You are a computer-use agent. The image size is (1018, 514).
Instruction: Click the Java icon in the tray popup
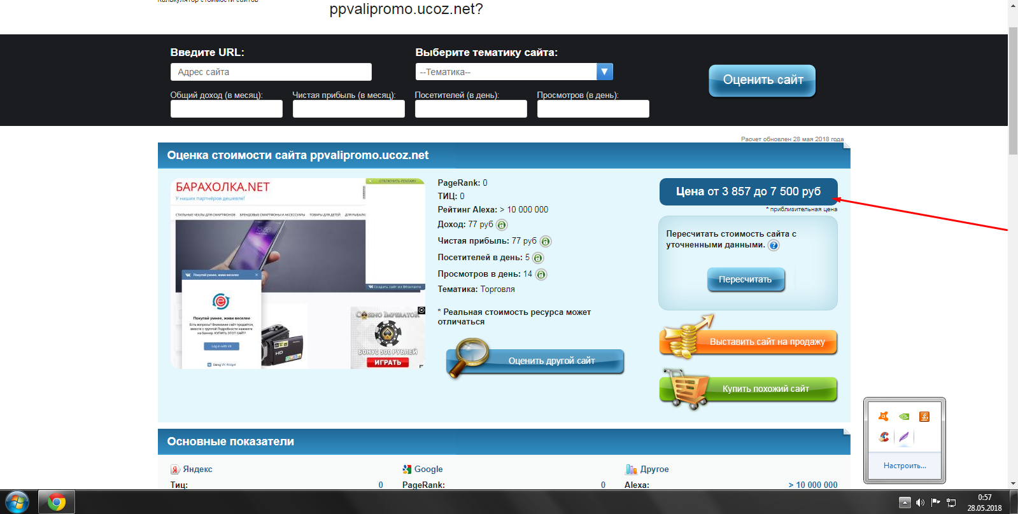[x=924, y=417]
